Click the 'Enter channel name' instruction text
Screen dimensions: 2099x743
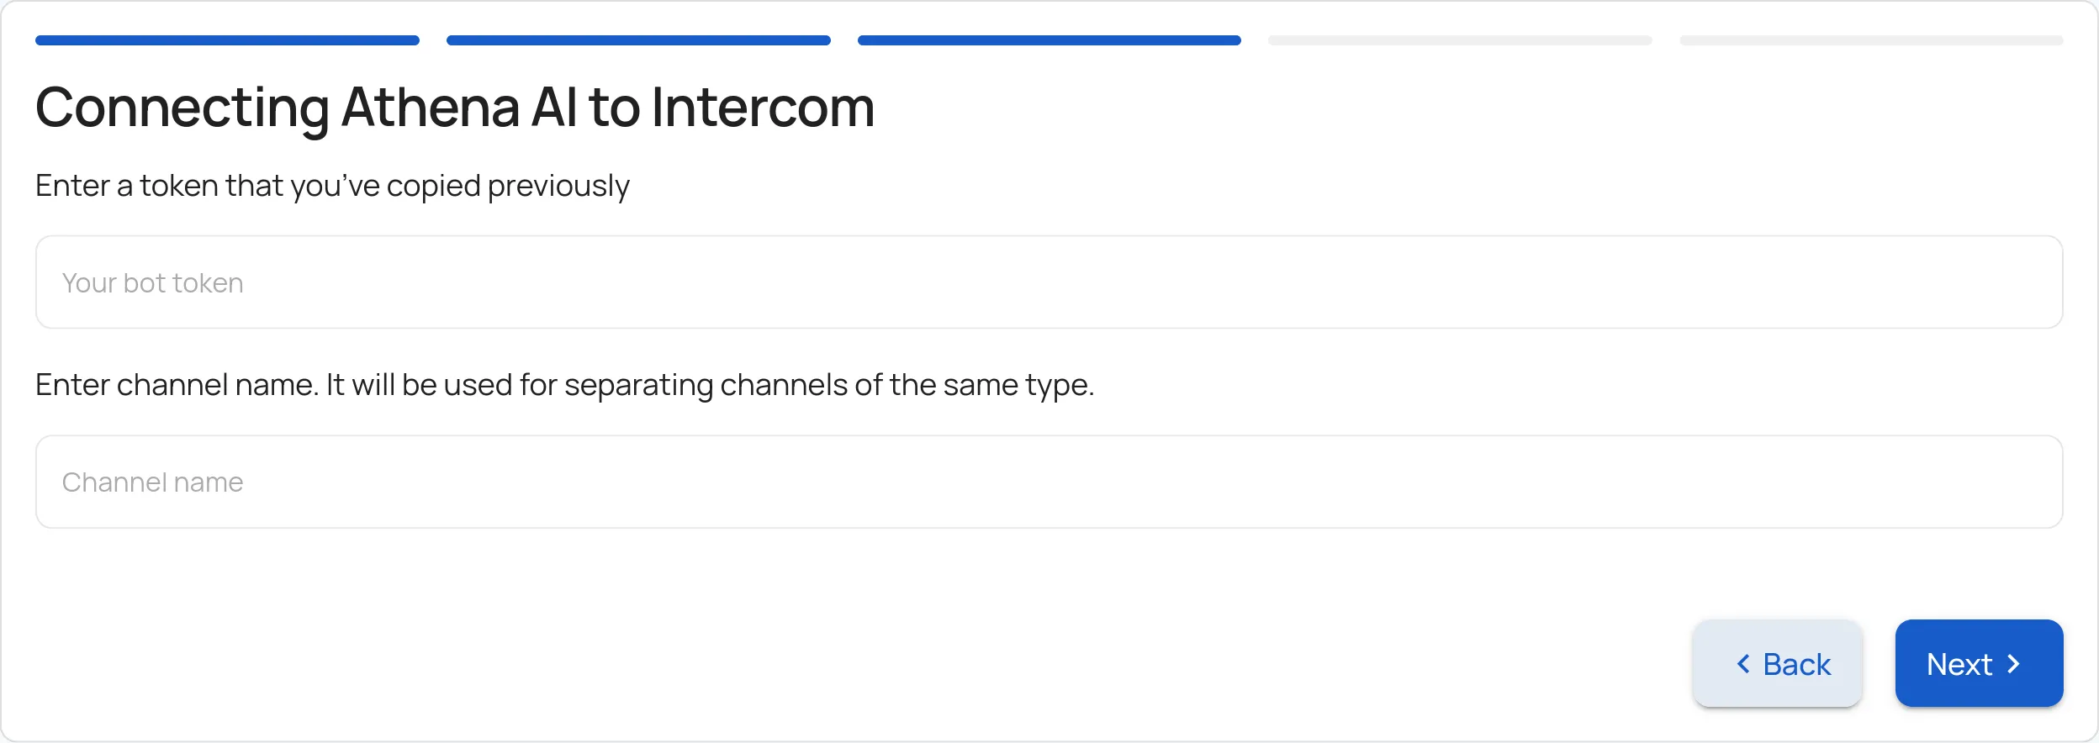click(x=564, y=385)
